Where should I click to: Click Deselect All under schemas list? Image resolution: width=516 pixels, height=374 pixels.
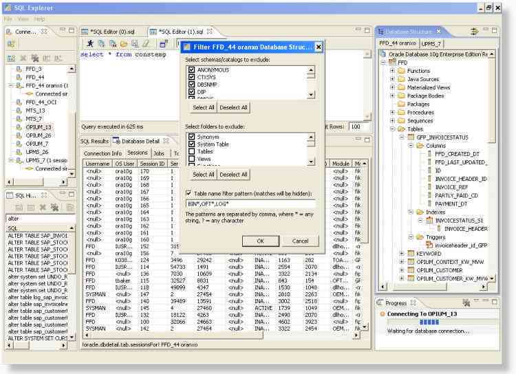pyautogui.click(x=233, y=107)
